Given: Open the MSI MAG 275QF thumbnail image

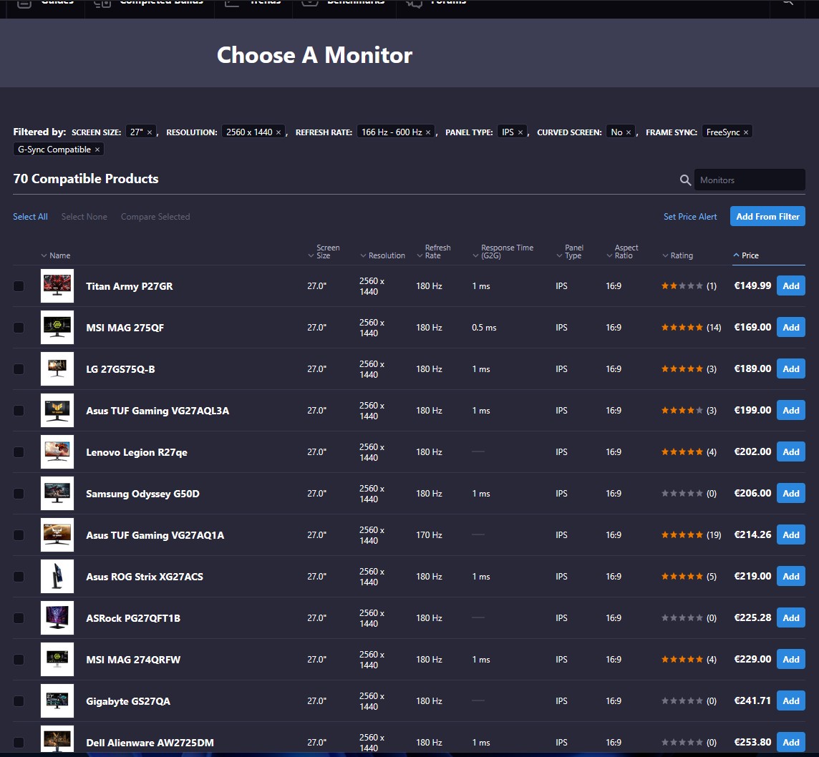Looking at the screenshot, I should tap(57, 327).
